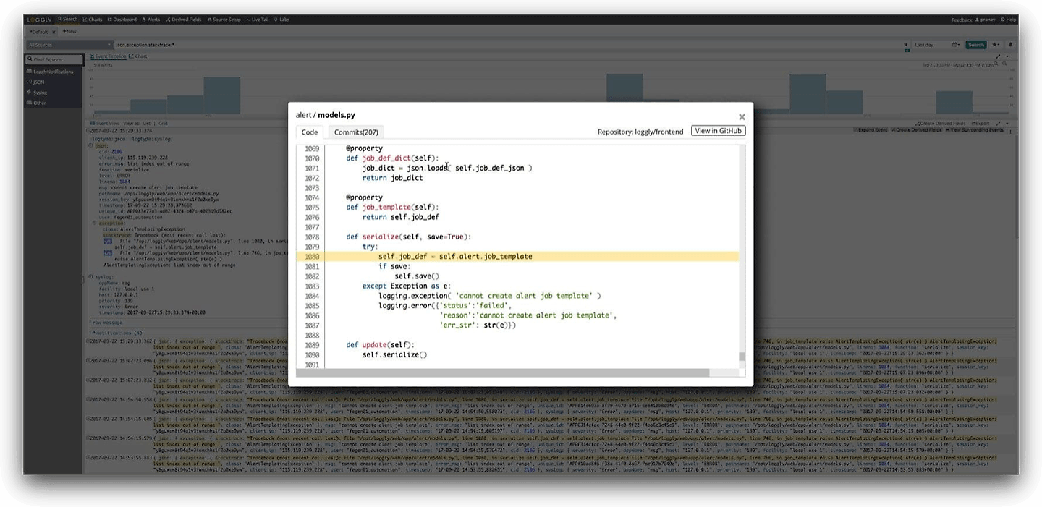Open the Dashboard section

point(122,20)
